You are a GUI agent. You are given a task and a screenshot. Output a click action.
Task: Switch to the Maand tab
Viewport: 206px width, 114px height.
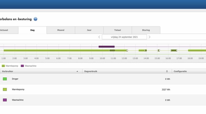tap(61, 30)
